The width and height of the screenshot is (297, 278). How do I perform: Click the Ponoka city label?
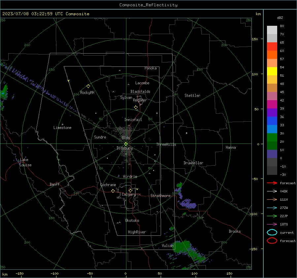click(x=150, y=68)
